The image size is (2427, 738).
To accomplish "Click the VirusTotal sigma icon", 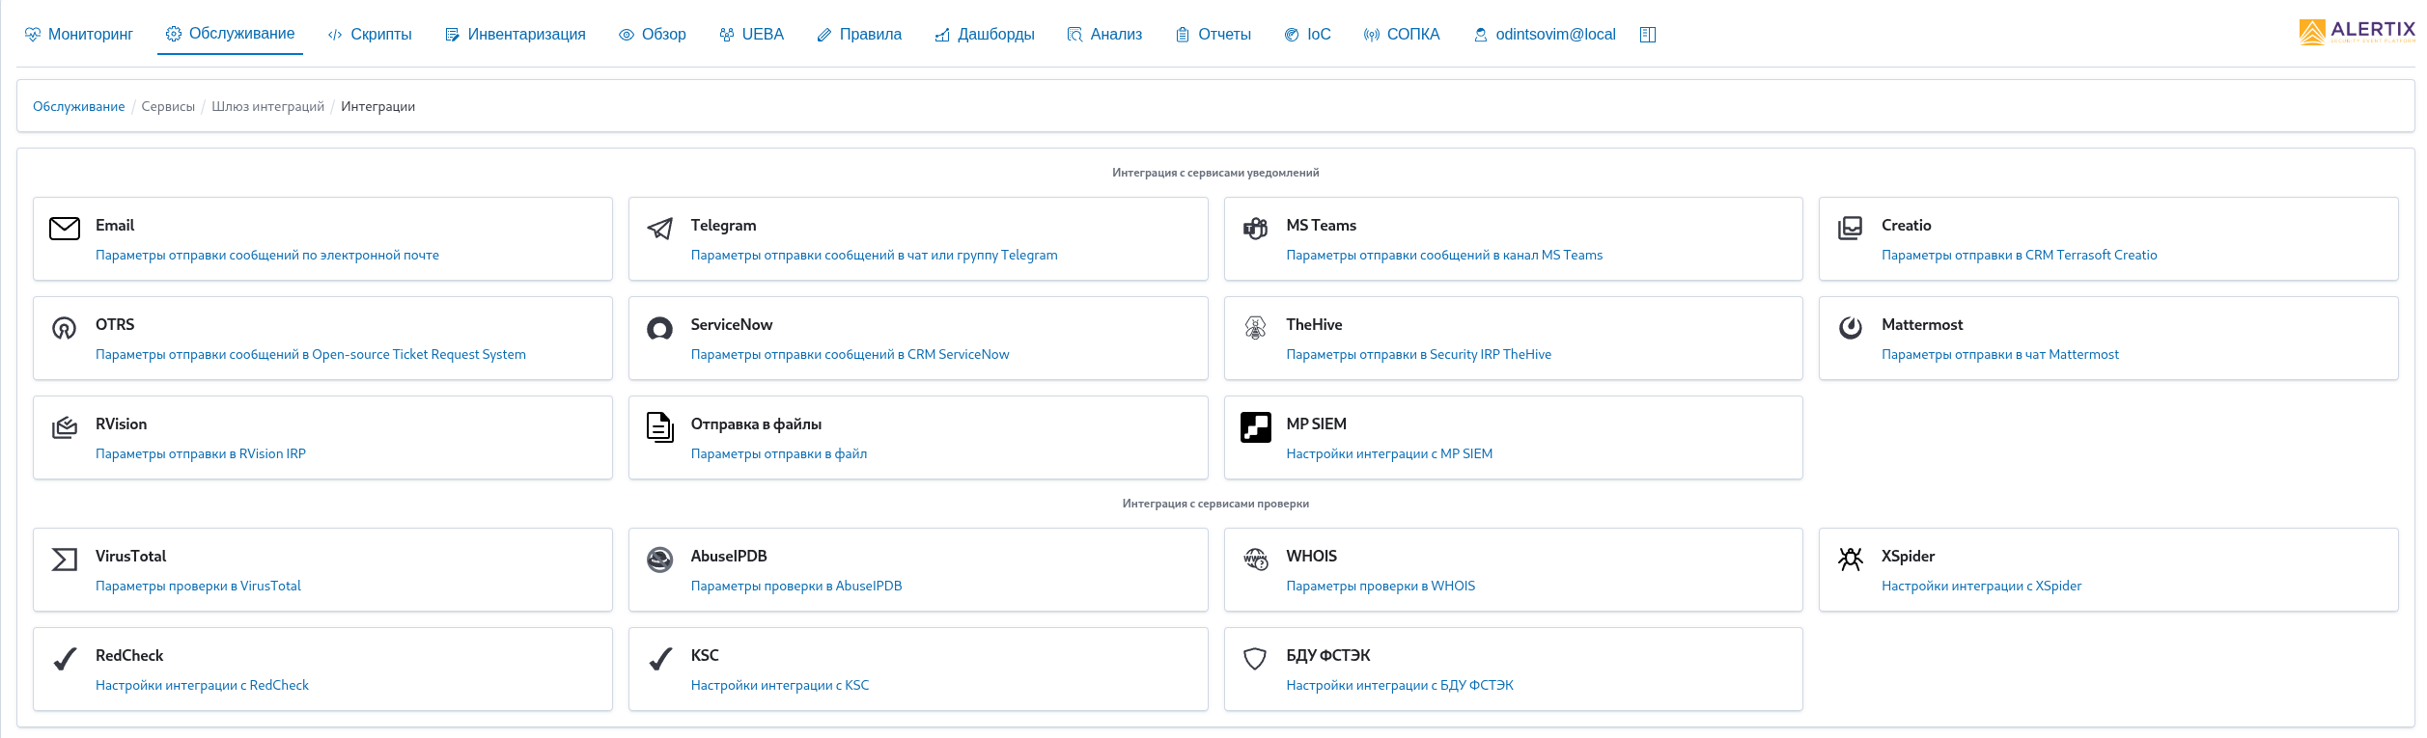I will pyautogui.click(x=65, y=560).
